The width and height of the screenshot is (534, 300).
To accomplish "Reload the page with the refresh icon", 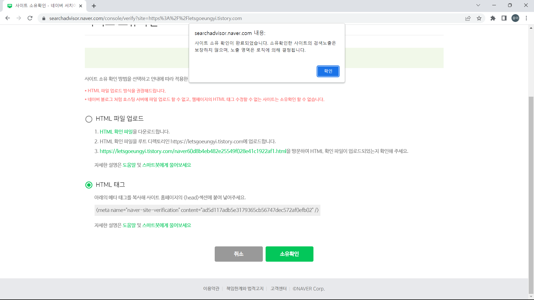I will pos(30,18).
